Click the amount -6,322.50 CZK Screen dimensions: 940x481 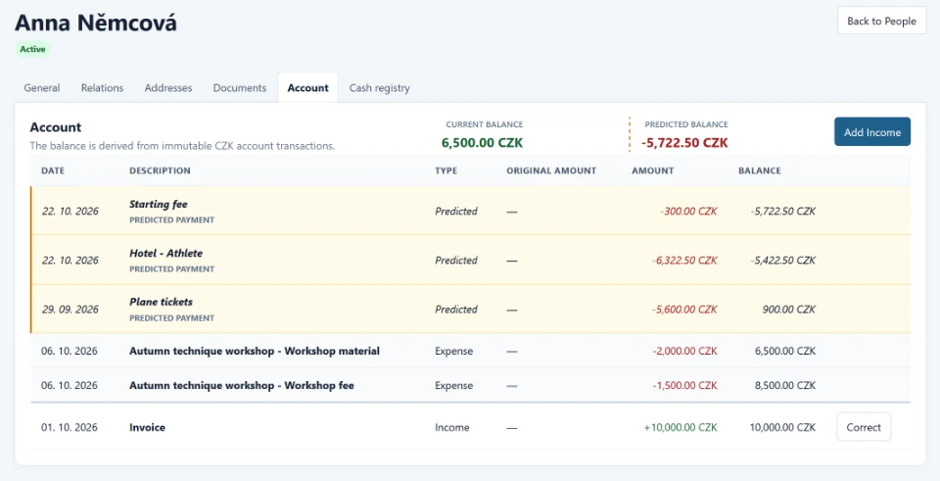(684, 261)
